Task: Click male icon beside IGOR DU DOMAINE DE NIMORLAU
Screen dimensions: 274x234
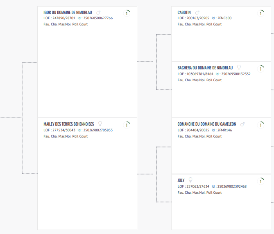Action: (x=98, y=13)
